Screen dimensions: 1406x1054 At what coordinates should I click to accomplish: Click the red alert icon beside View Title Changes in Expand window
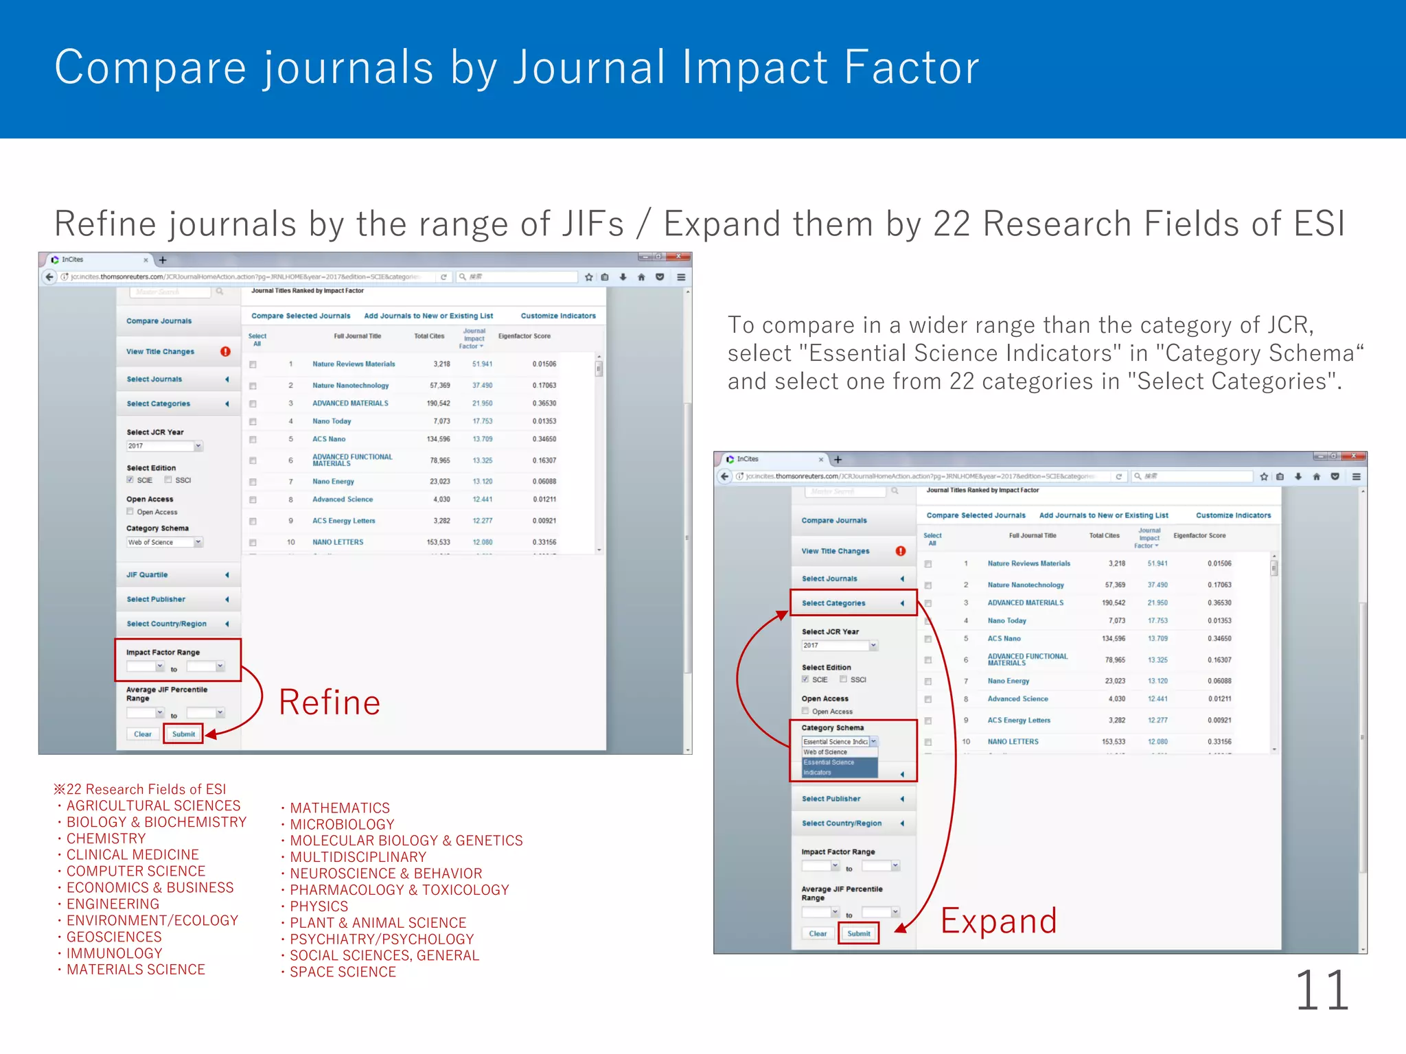tap(901, 551)
